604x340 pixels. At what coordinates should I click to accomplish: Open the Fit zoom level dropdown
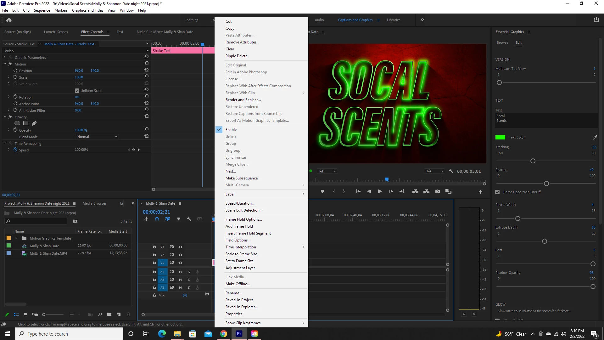(x=327, y=171)
